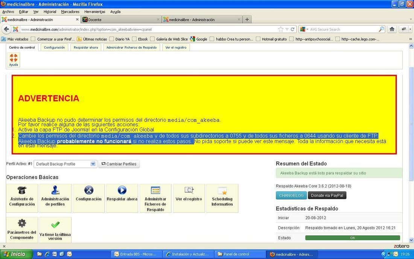Click the URL address field

coord(148,29)
